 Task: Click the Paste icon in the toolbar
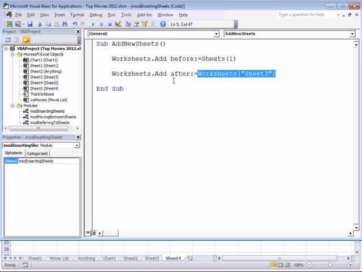57,24
